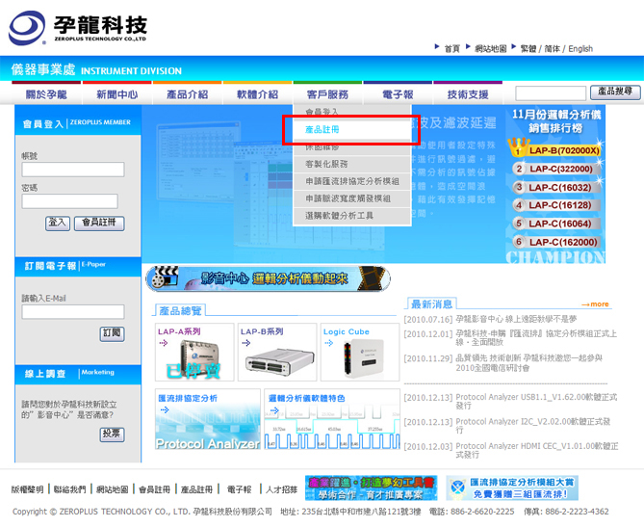Click the 登入 login button

pyautogui.click(x=58, y=224)
